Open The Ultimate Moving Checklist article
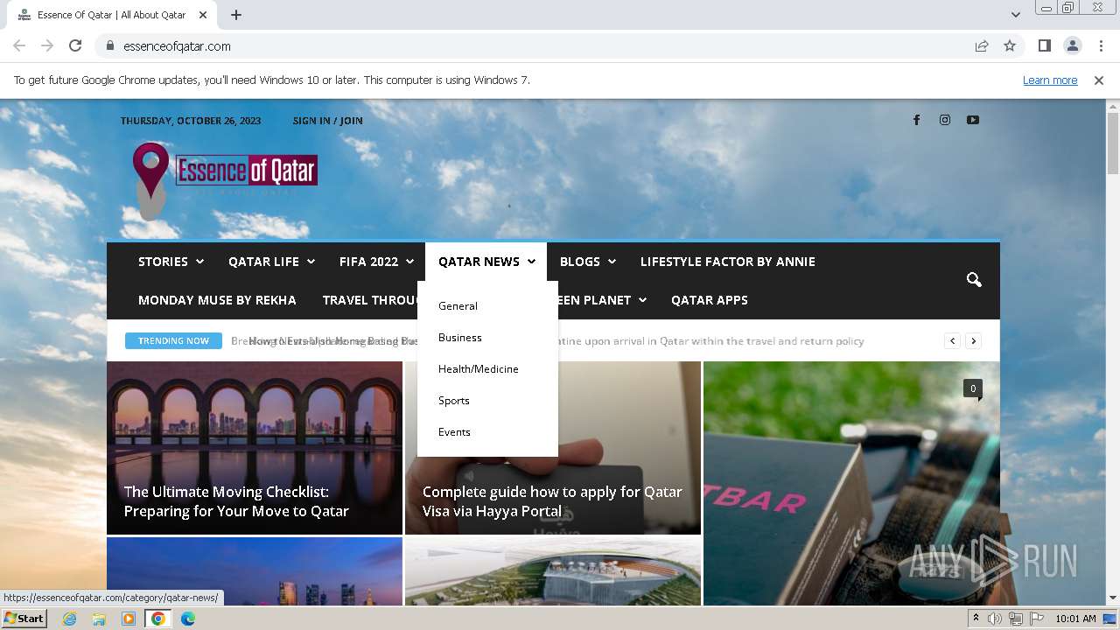The height and width of the screenshot is (630, 1120). pos(236,501)
